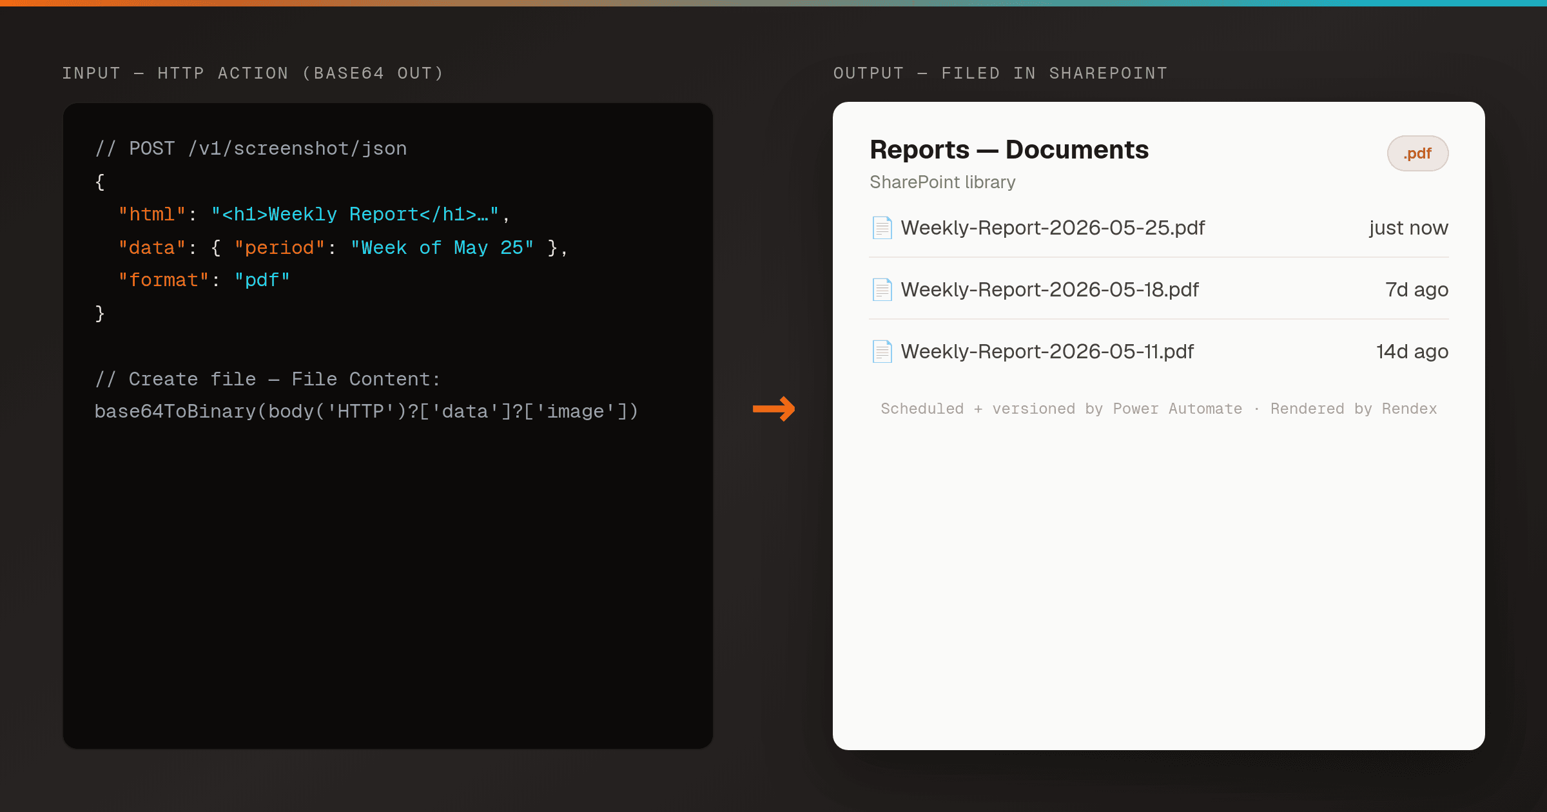Click the document icon beside Weekly-Report-2026-05-25.pdf
The image size is (1547, 812).
click(x=882, y=227)
